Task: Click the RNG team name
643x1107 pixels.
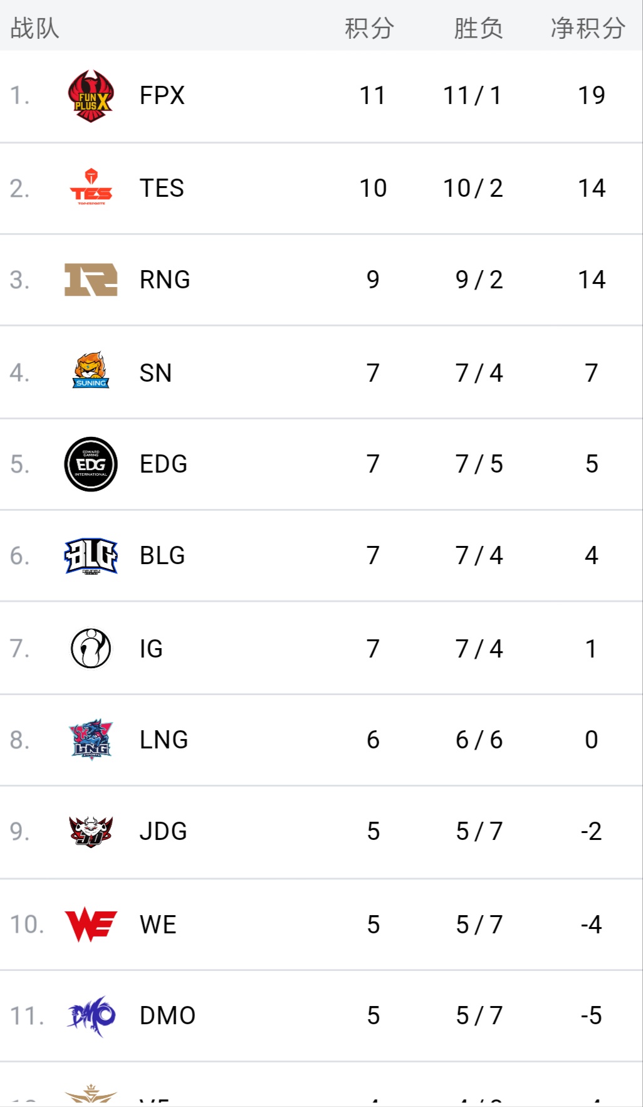Action: (165, 280)
